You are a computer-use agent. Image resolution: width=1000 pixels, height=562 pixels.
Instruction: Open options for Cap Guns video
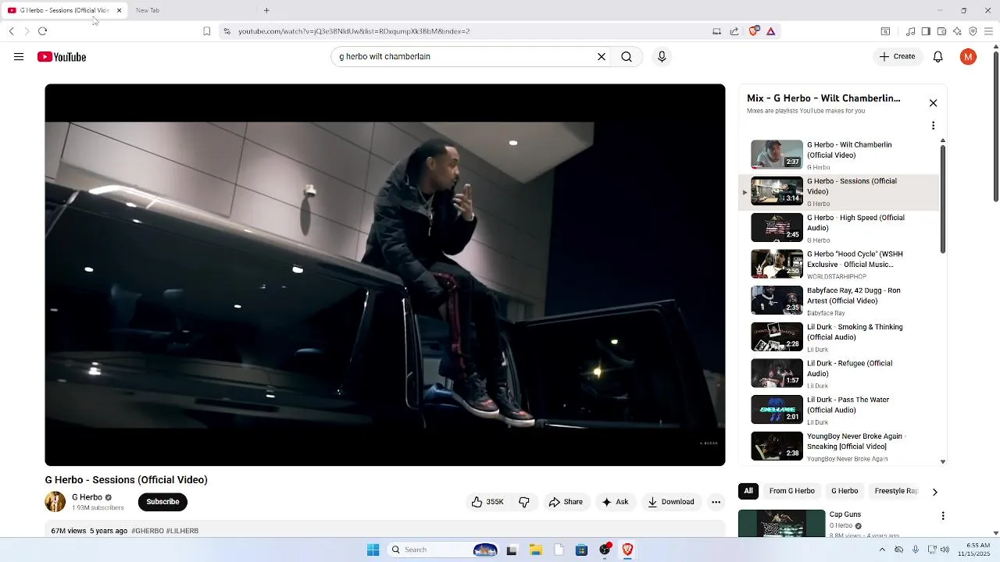[x=943, y=516]
